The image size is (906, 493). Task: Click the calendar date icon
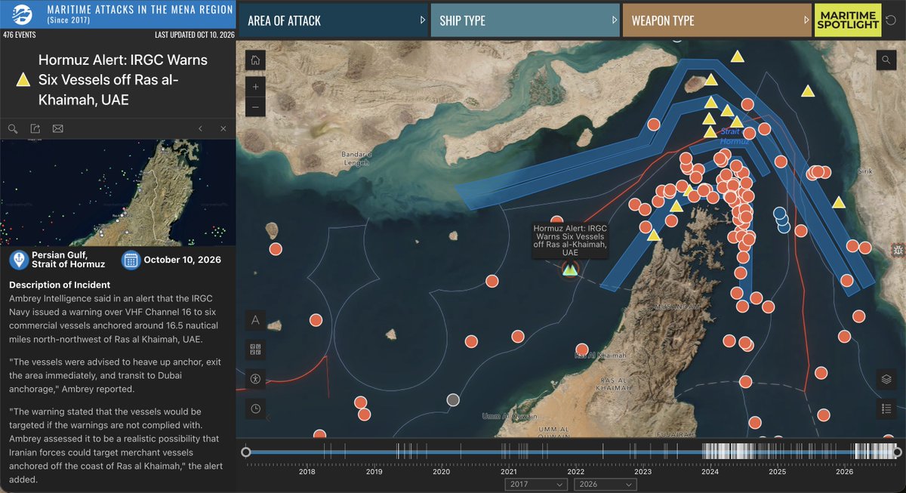[x=131, y=260]
